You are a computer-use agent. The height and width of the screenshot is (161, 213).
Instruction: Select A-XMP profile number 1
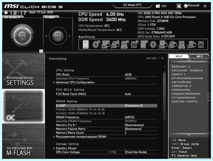(x=70, y=36)
